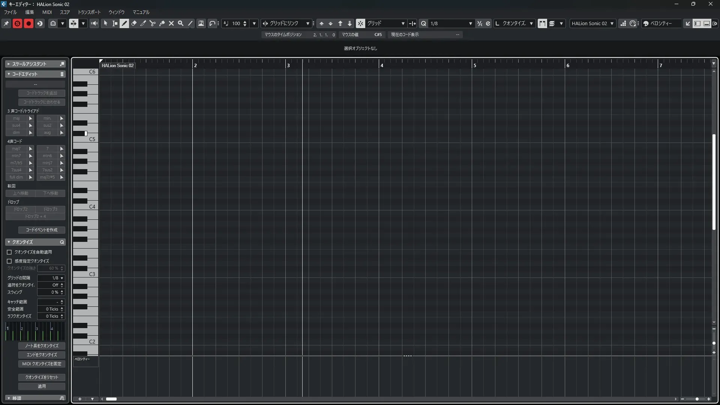Toggle Acoustic Feedback speaker icon
The height and width of the screenshot is (405, 720).
(x=94, y=23)
